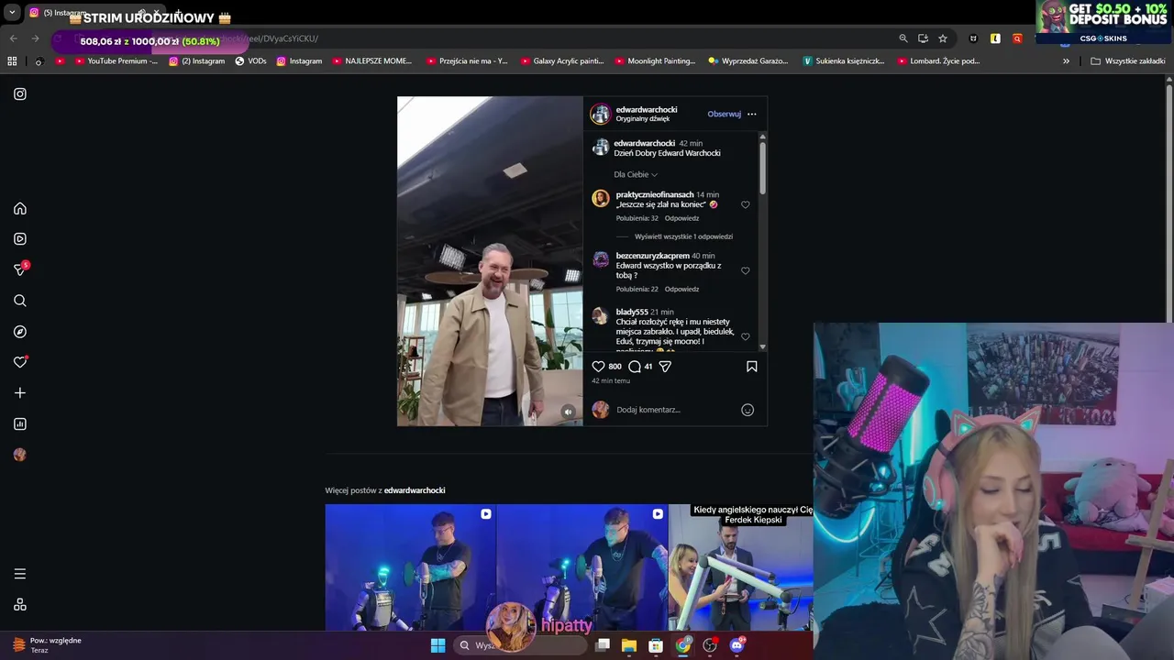Viewport: 1174px width, 660px height.
Task: Create new post with plus icon
Action: [x=20, y=393]
